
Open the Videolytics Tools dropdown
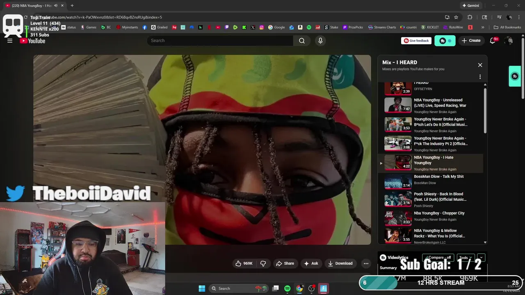click(x=466, y=258)
